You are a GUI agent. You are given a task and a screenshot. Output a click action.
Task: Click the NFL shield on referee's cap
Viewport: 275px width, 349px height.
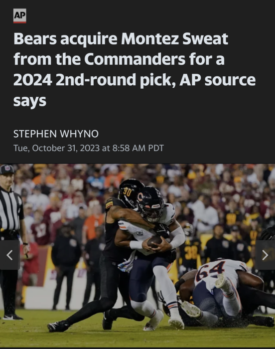(x=7, y=168)
